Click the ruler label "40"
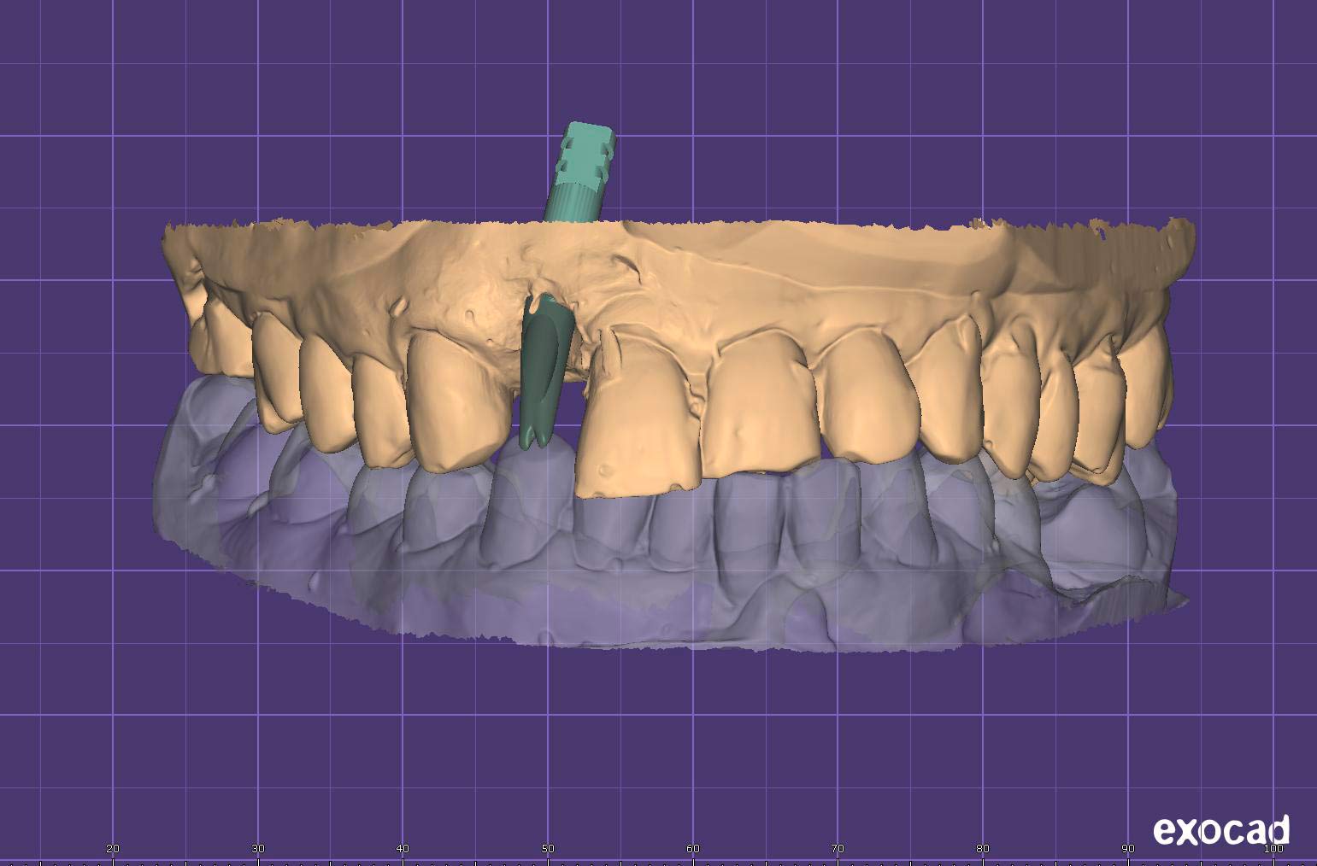This screenshot has height=866, width=1317. [x=403, y=849]
